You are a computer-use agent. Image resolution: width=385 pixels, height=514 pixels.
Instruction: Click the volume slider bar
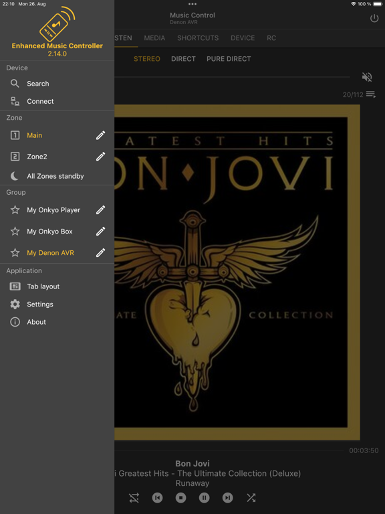pos(232,78)
